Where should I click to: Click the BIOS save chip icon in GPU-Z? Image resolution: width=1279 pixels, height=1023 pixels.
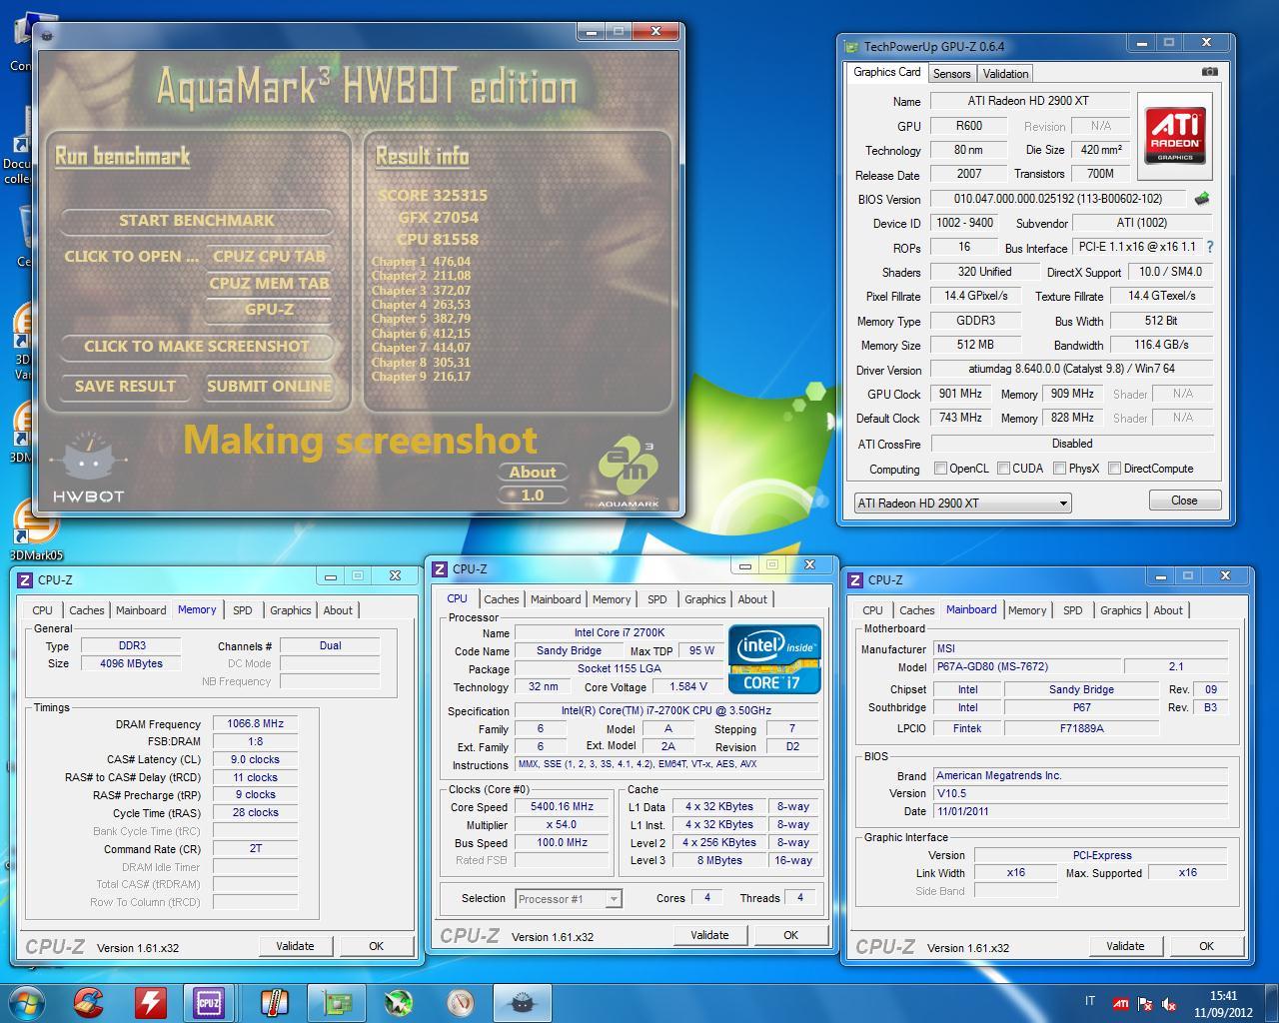1202,199
